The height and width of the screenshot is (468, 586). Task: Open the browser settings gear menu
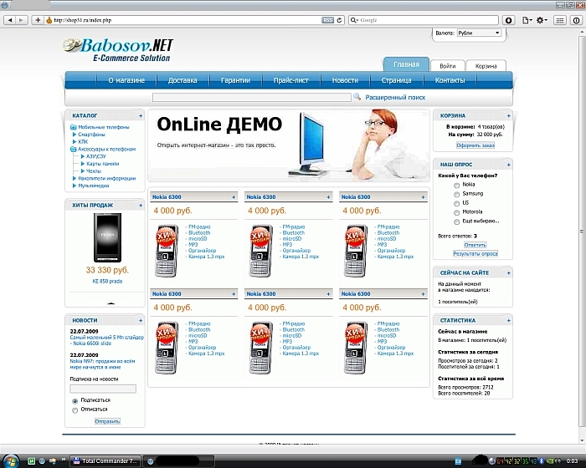tap(542, 20)
